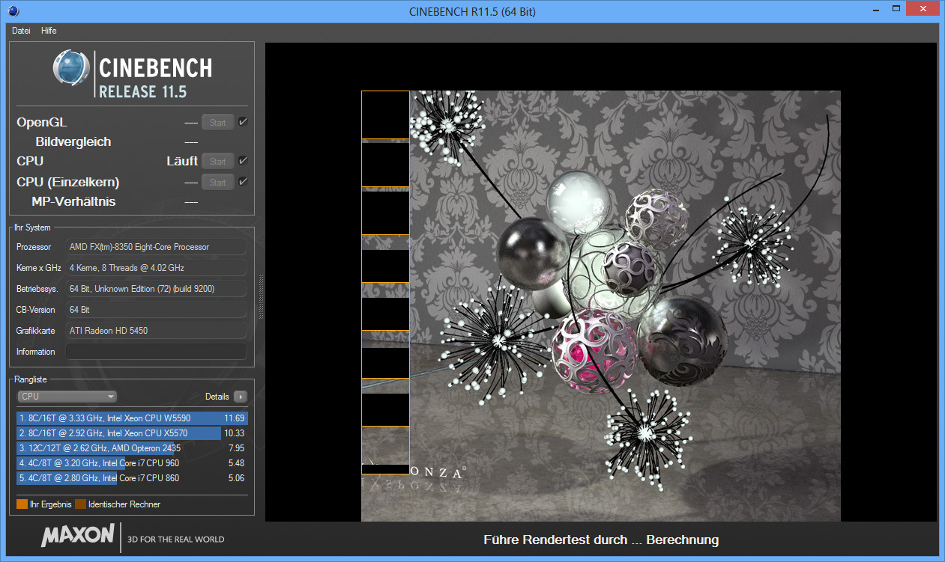The width and height of the screenshot is (945, 562).
Task: Click the Cinebench sphere logo icon
Action: click(x=71, y=70)
